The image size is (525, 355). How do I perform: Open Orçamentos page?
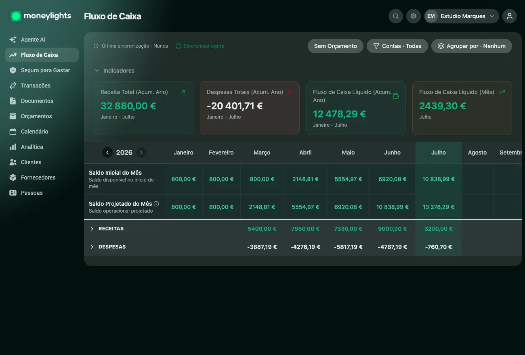(42, 116)
